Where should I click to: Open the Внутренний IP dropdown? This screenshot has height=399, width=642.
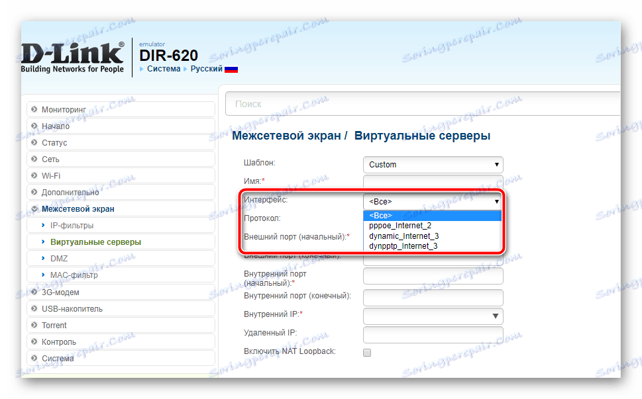click(x=433, y=316)
